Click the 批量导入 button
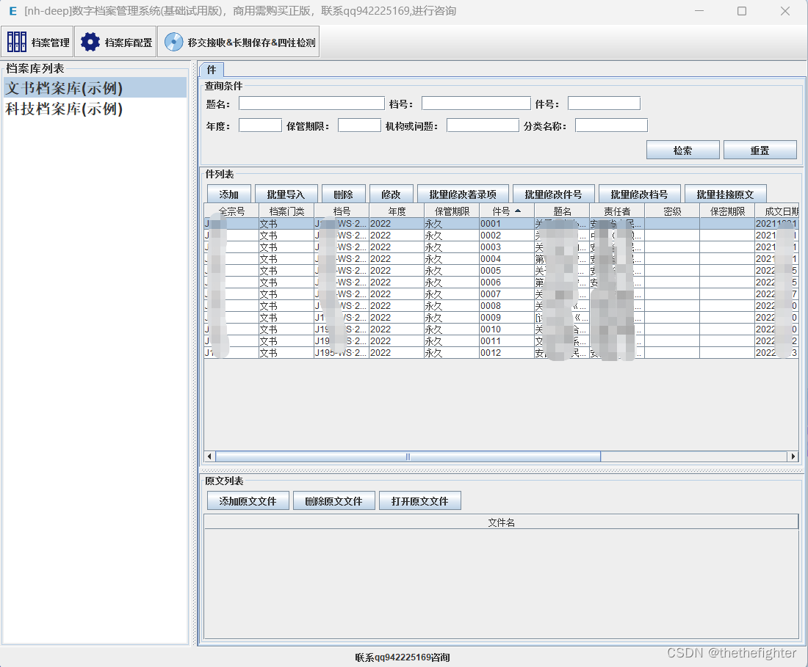This screenshot has height=667, width=808. 286,194
